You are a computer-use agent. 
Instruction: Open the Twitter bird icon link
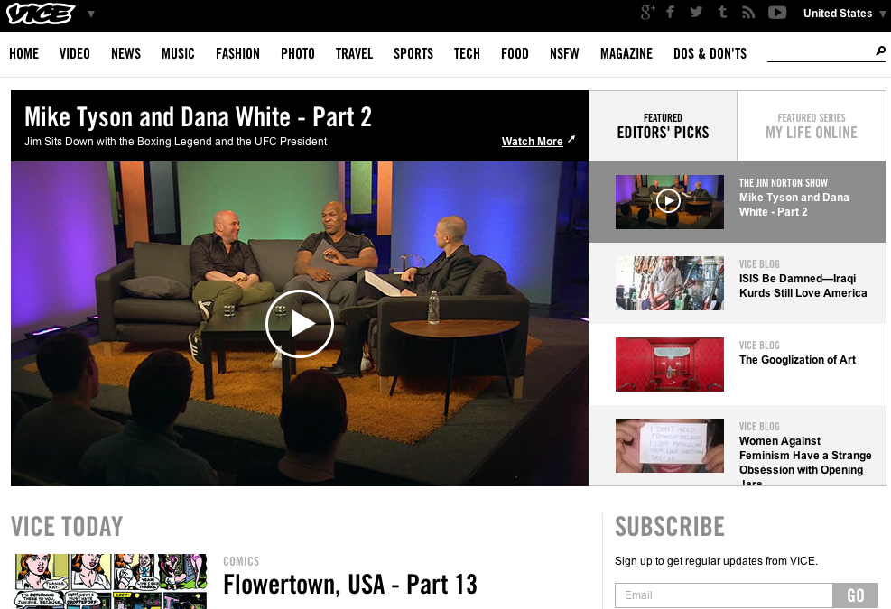coord(696,13)
